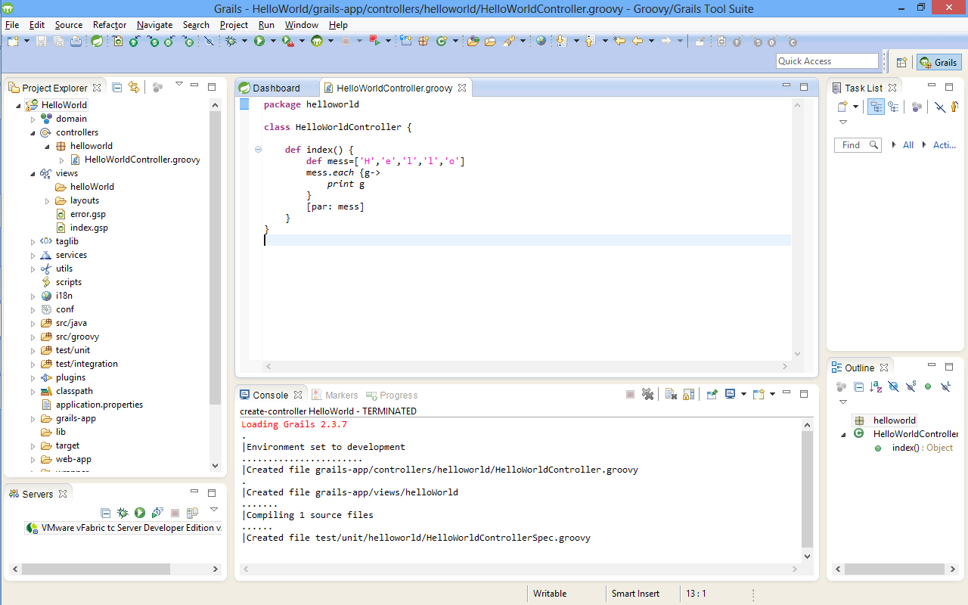Image resolution: width=968 pixels, height=605 pixels.
Task: Click the Find field in Task List
Action: tap(858, 144)
